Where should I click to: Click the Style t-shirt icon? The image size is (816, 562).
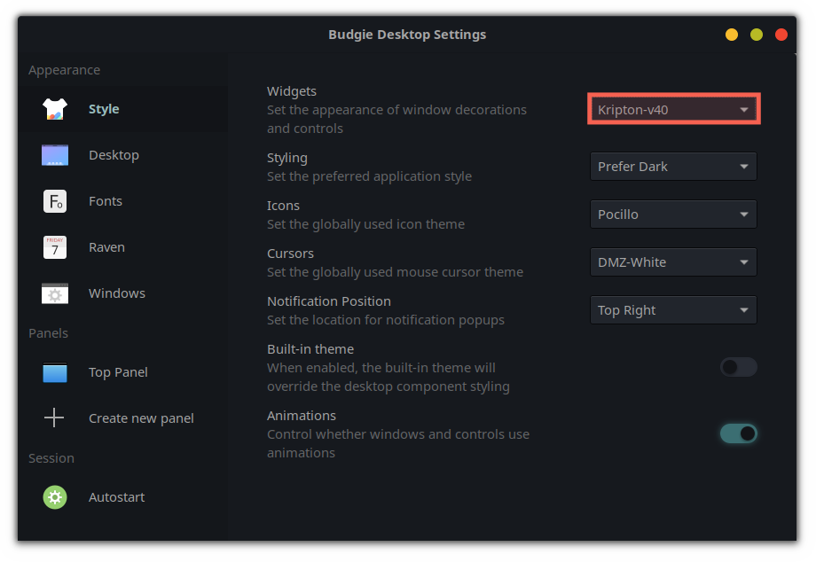(55, 109)
